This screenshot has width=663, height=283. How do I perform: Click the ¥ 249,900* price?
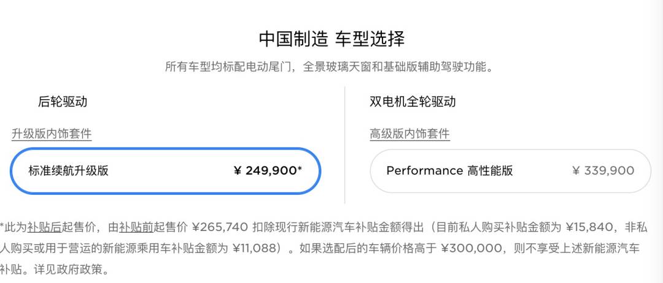[x=268, y=171]
